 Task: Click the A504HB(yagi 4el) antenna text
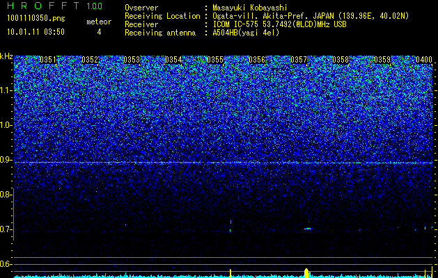point(246,33)
